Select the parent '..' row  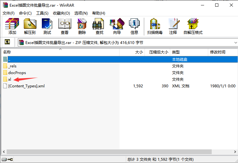tap(120, 59)
